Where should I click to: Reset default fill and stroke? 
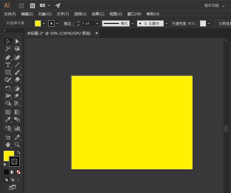[5, 165]
